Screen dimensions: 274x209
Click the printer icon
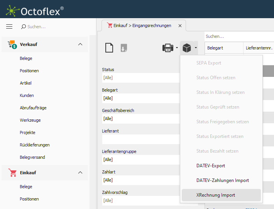pos(168,48)
